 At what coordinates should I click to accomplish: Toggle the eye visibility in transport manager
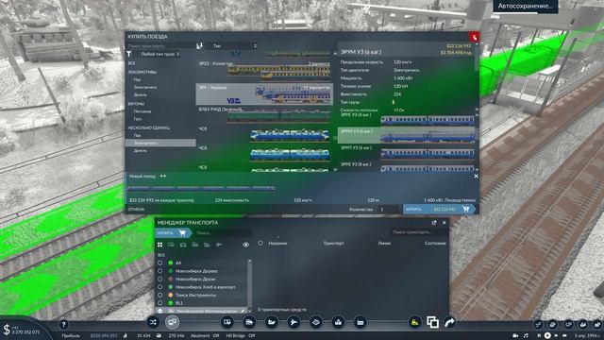click(245, 245)
